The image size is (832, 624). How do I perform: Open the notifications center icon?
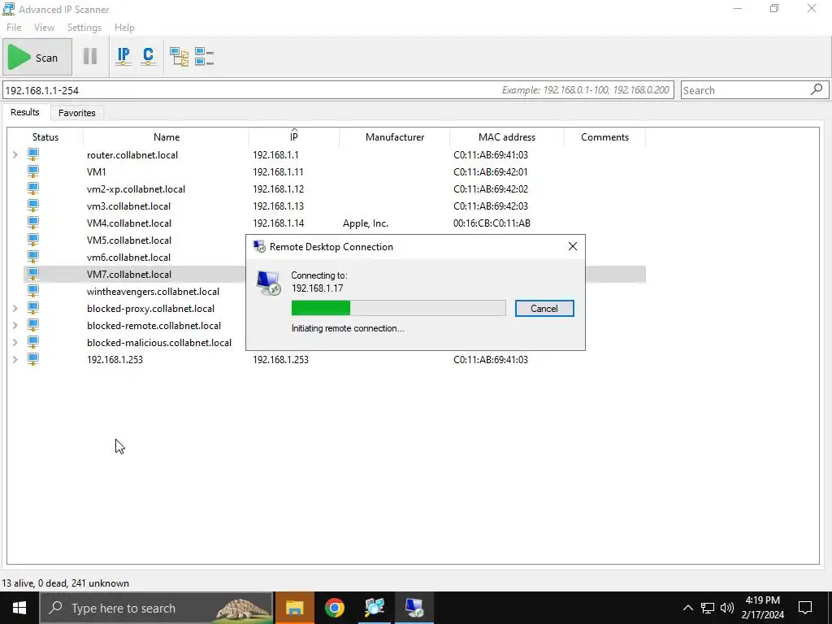[x=805, y=608]
